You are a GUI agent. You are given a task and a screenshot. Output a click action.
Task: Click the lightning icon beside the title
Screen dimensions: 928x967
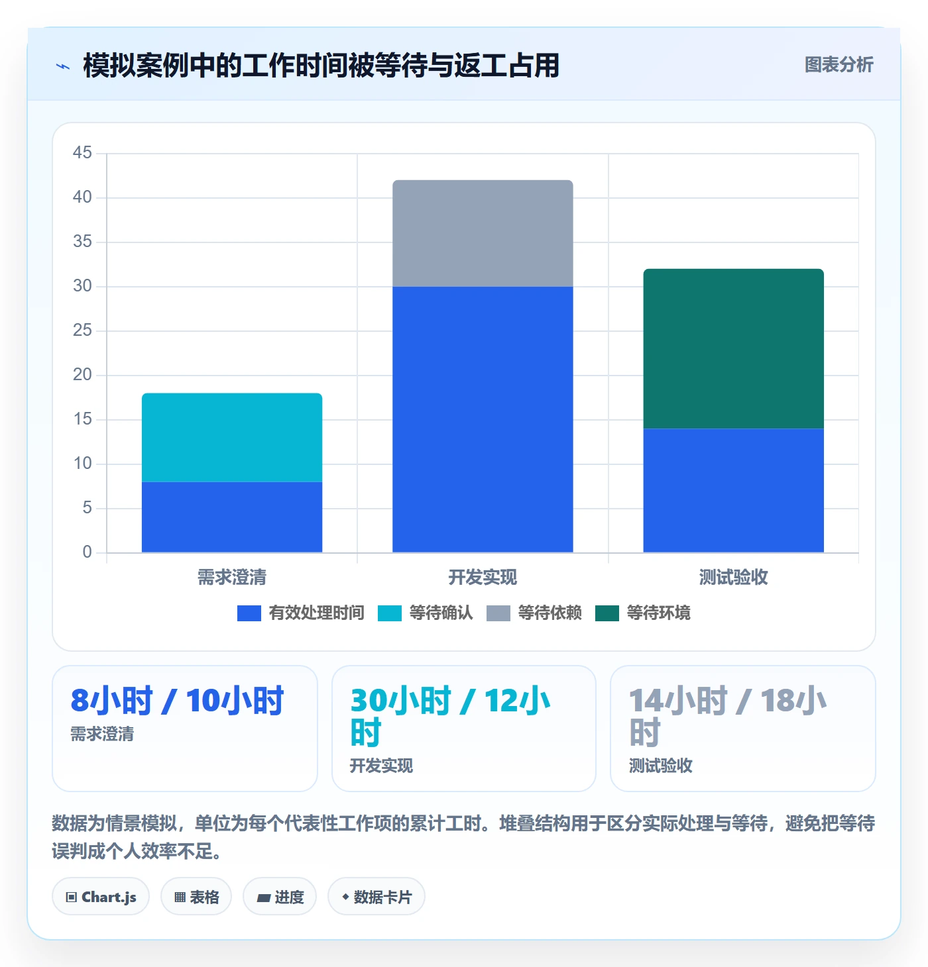63,66
